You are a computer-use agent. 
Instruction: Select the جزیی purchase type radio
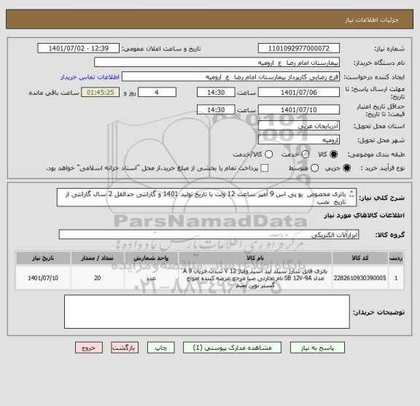[346, 168]
